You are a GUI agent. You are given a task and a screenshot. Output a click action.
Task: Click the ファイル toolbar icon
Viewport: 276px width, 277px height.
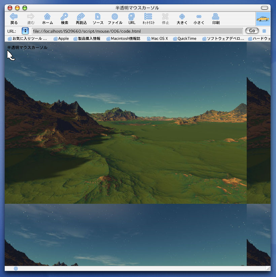pyautogui.click(x=115, y=19)
